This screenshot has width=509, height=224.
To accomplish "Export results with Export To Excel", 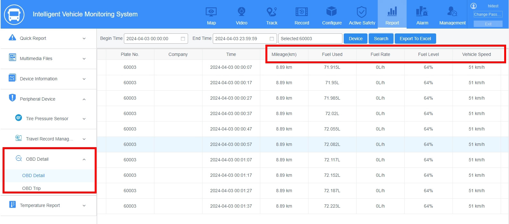I will coord(415,39).
